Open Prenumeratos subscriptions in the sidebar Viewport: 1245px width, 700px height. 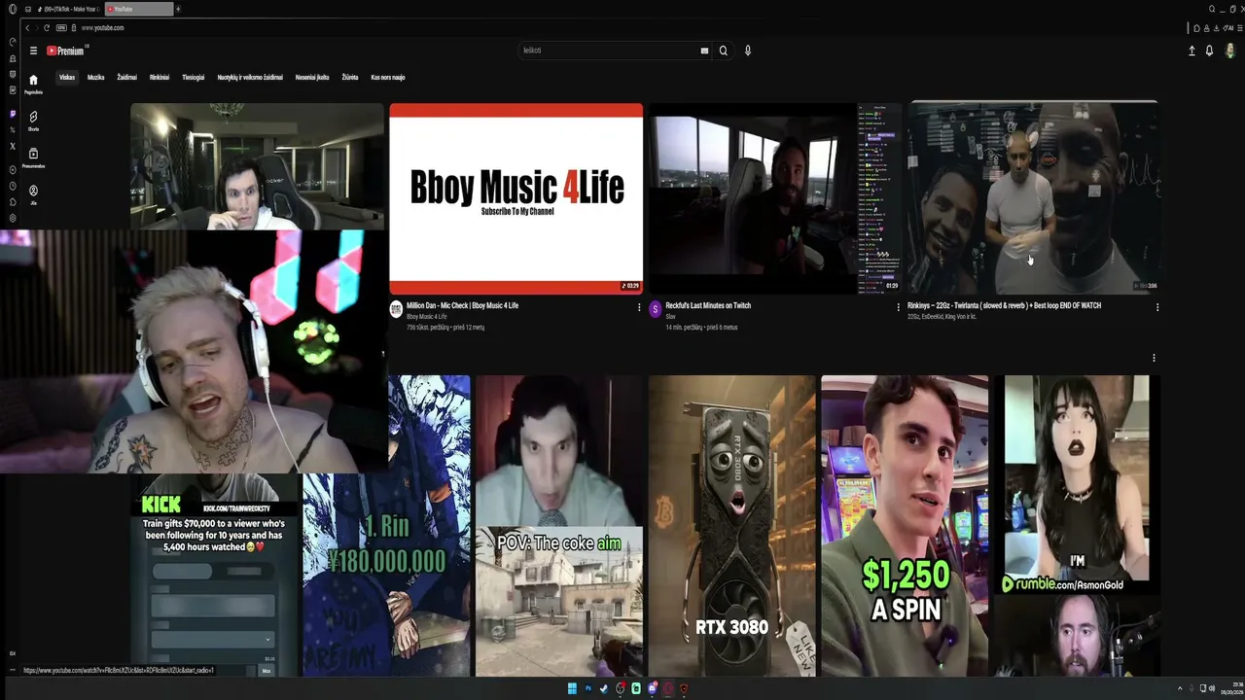click(x=33, y=157)
